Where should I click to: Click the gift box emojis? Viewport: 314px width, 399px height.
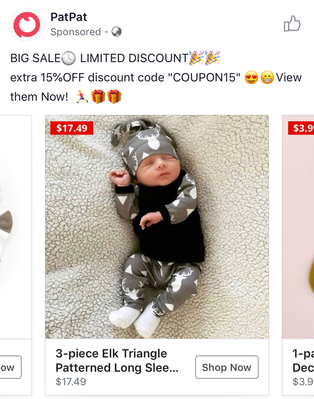click(106, 97)
